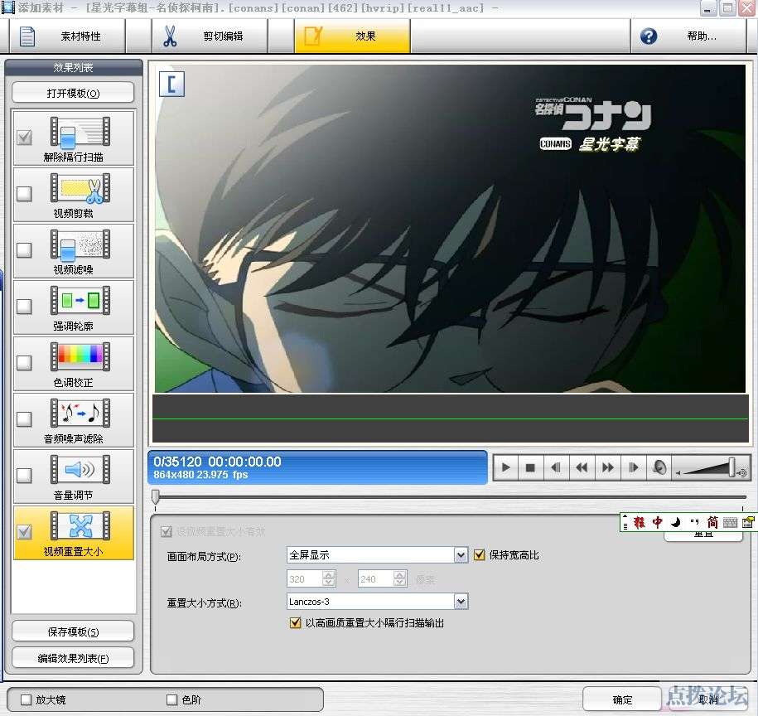Screen dimensions: 758x716
Task: Click the volume slider handle
Action: pos(731,467)
